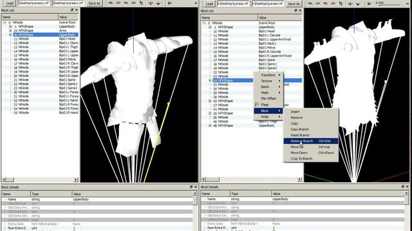Click the red view icon in right window toolbar

pos(326,3)
